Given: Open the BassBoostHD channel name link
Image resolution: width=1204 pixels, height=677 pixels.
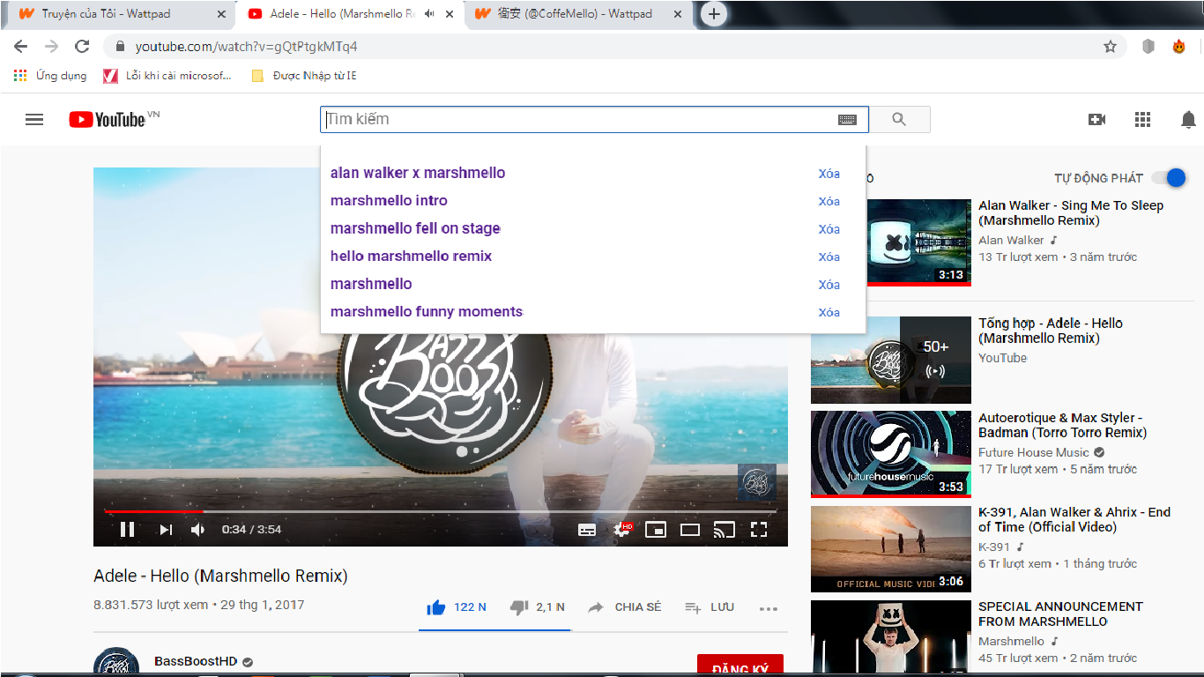Looking at the screenshot, I should [196, 661].
